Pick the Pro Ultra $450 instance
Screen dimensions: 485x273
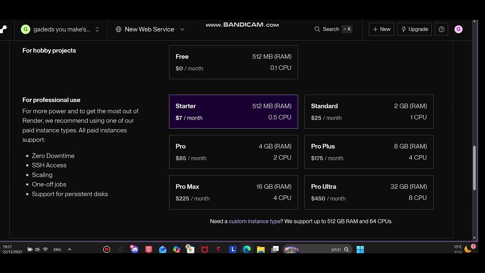click(x=369, y=192)
